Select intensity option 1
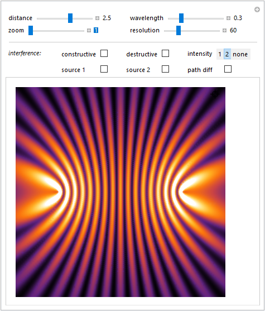The image size is (265, 311). [220, 54]
